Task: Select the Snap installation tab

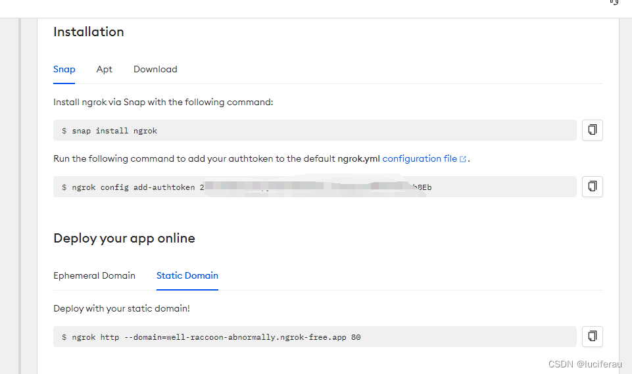Action: tap(64, 69)
